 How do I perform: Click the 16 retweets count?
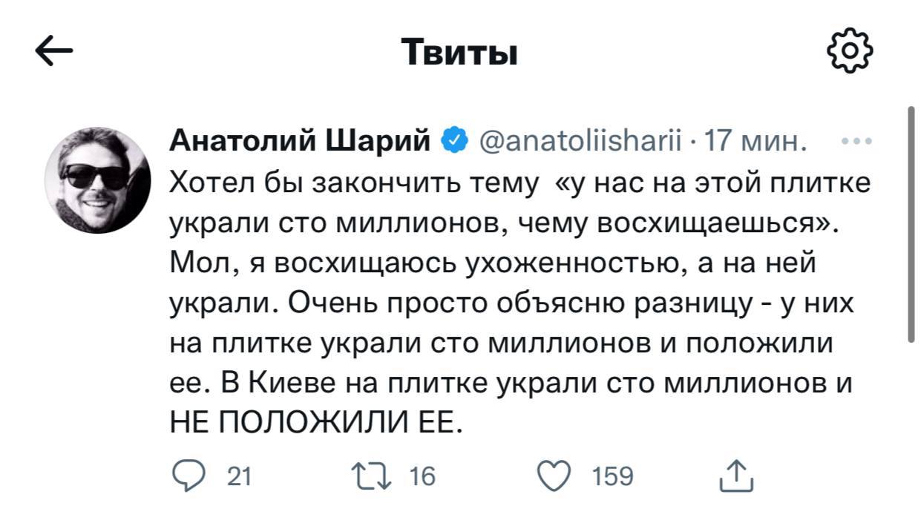(422, 476)
